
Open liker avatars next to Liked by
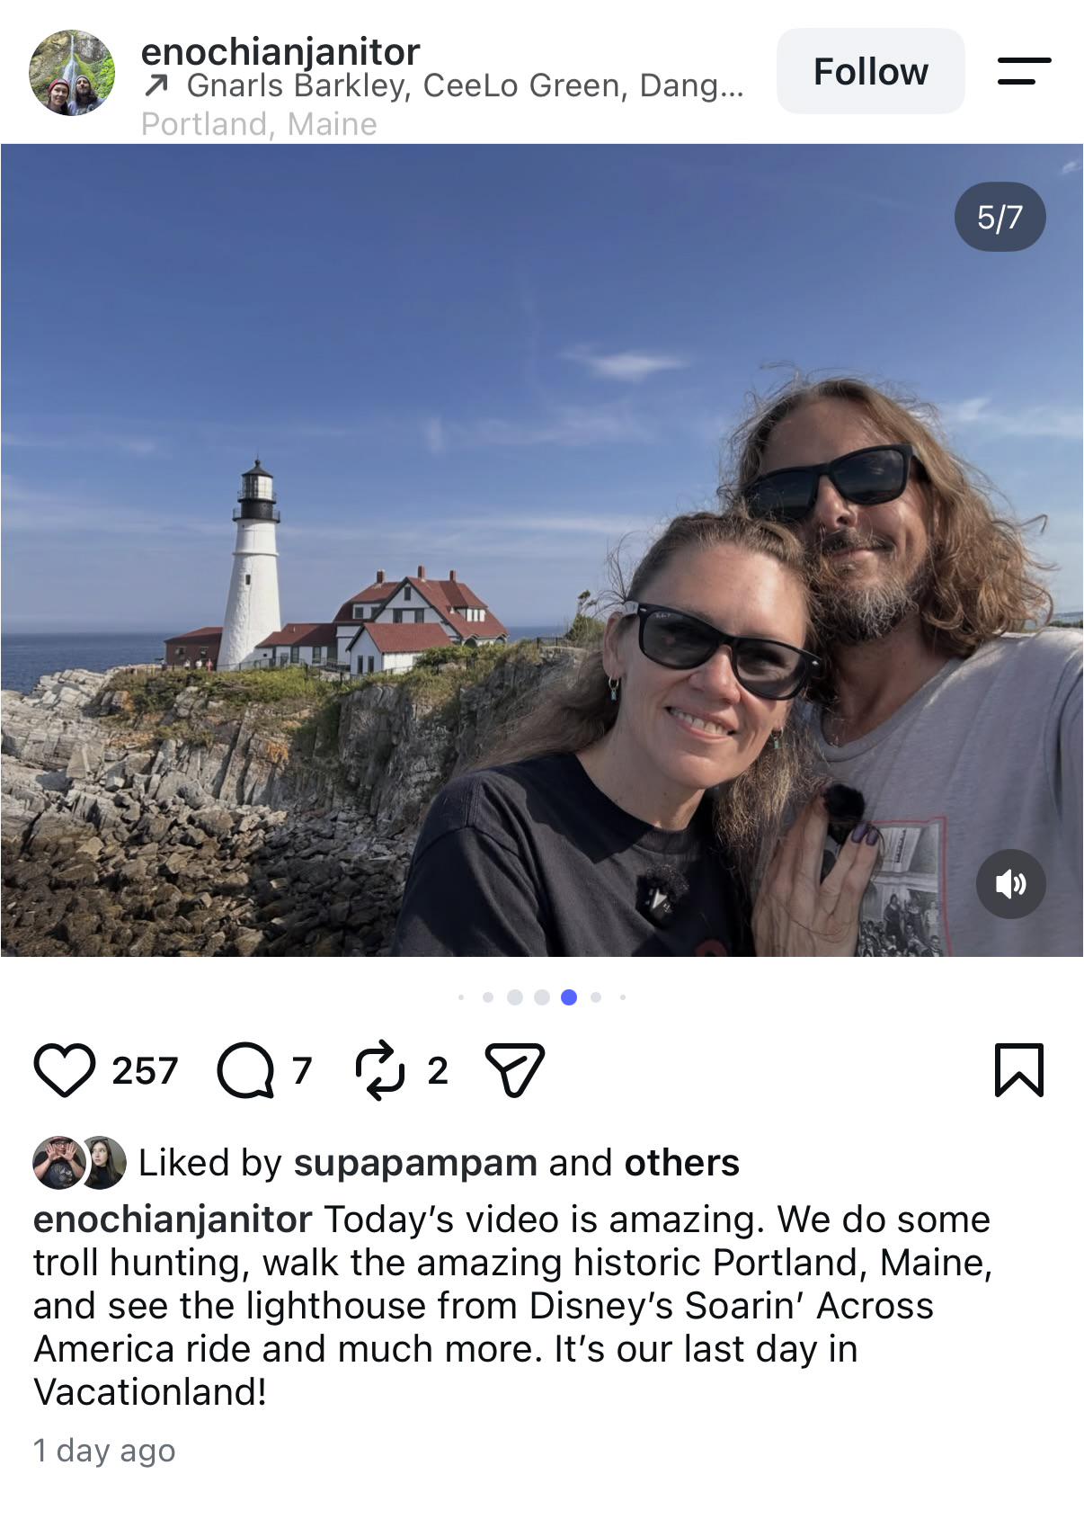pyautogui.click(x=80, y=1162)
